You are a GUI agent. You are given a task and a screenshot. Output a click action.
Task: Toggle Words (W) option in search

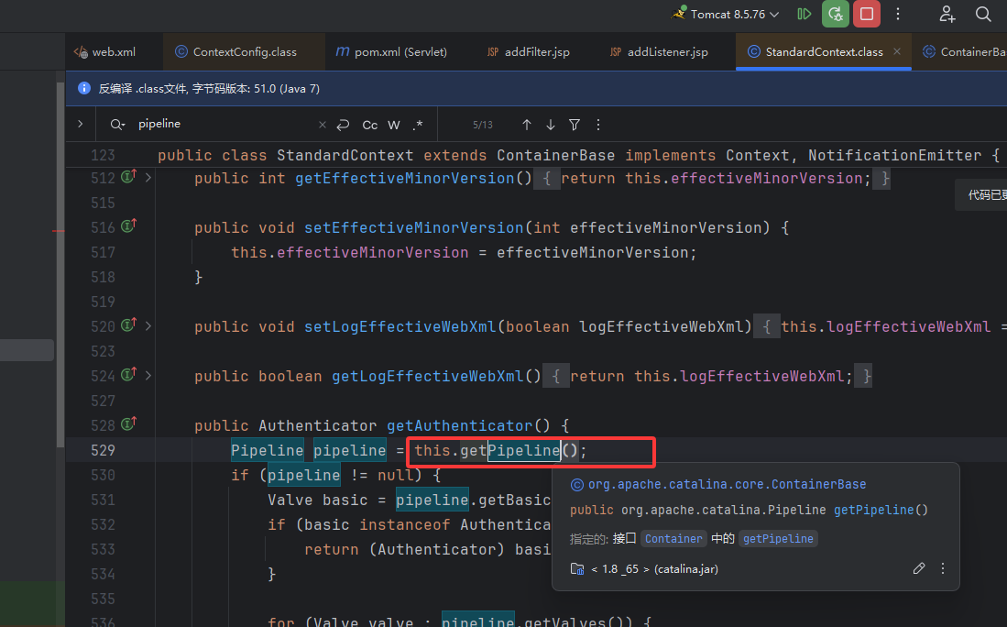pos(394,125)
